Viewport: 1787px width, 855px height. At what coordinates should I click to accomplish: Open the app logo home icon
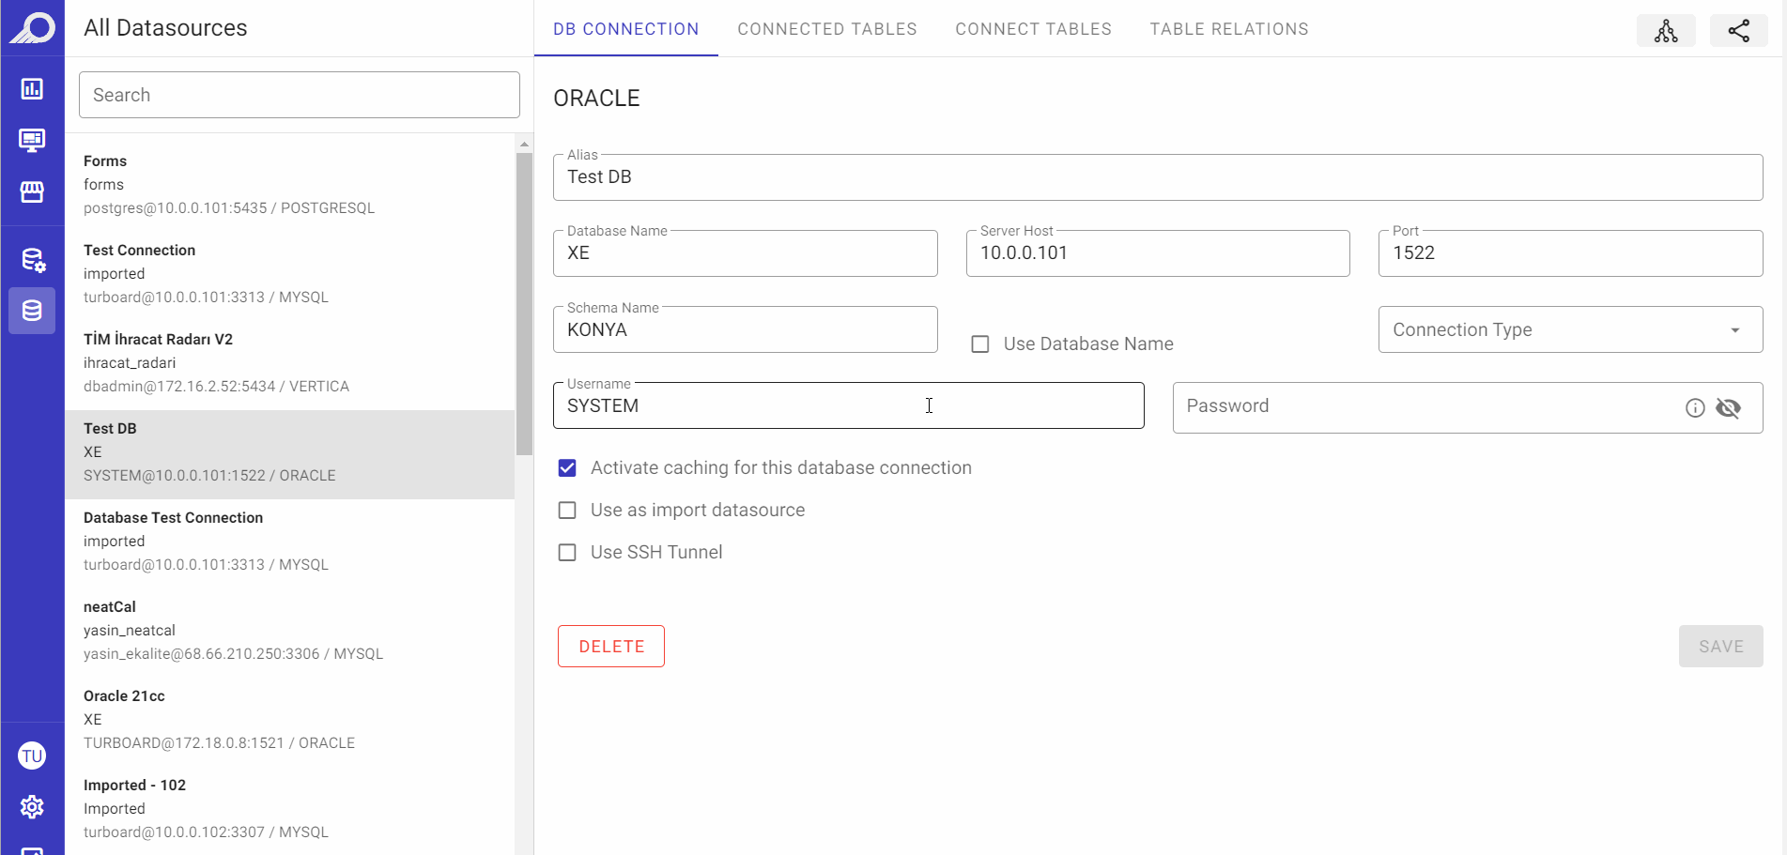click(32, 27)
